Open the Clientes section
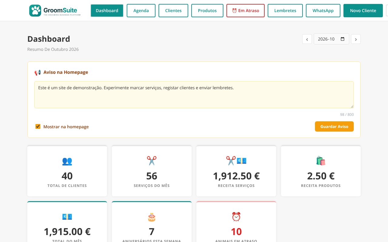The image size is (388, 242). tap(173, 11)
